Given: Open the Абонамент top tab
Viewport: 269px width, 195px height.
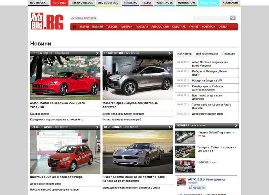Looking at the screenshot, I should [230, 3].
